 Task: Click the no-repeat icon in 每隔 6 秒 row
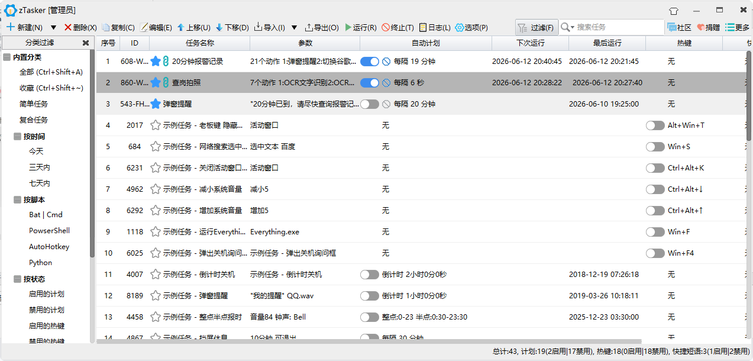386,83
